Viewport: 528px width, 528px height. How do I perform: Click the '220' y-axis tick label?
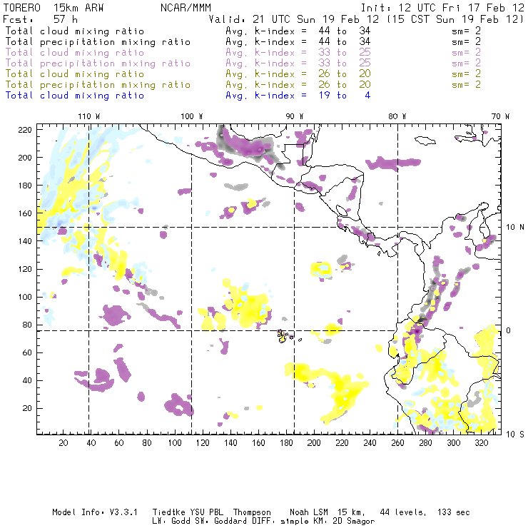tap(25, 130)
